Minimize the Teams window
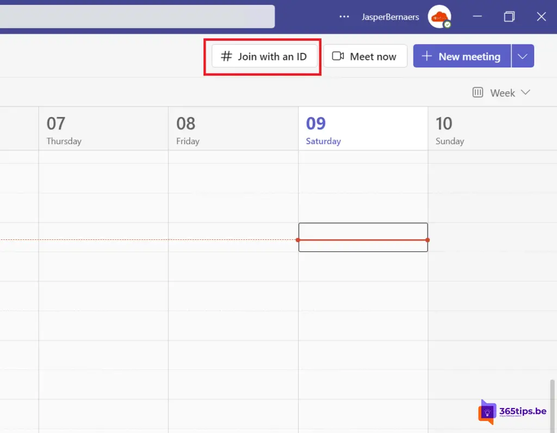This screenshot has height=433, width=557. [477, 17]
